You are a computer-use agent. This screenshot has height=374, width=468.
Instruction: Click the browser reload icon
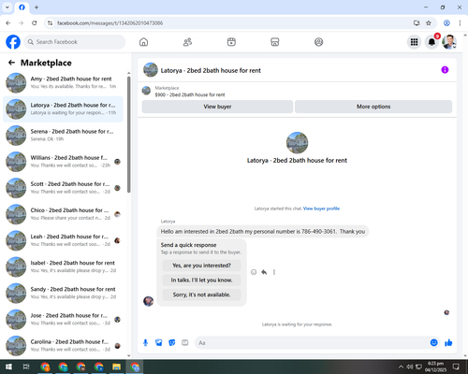click(x=35, y=23)
